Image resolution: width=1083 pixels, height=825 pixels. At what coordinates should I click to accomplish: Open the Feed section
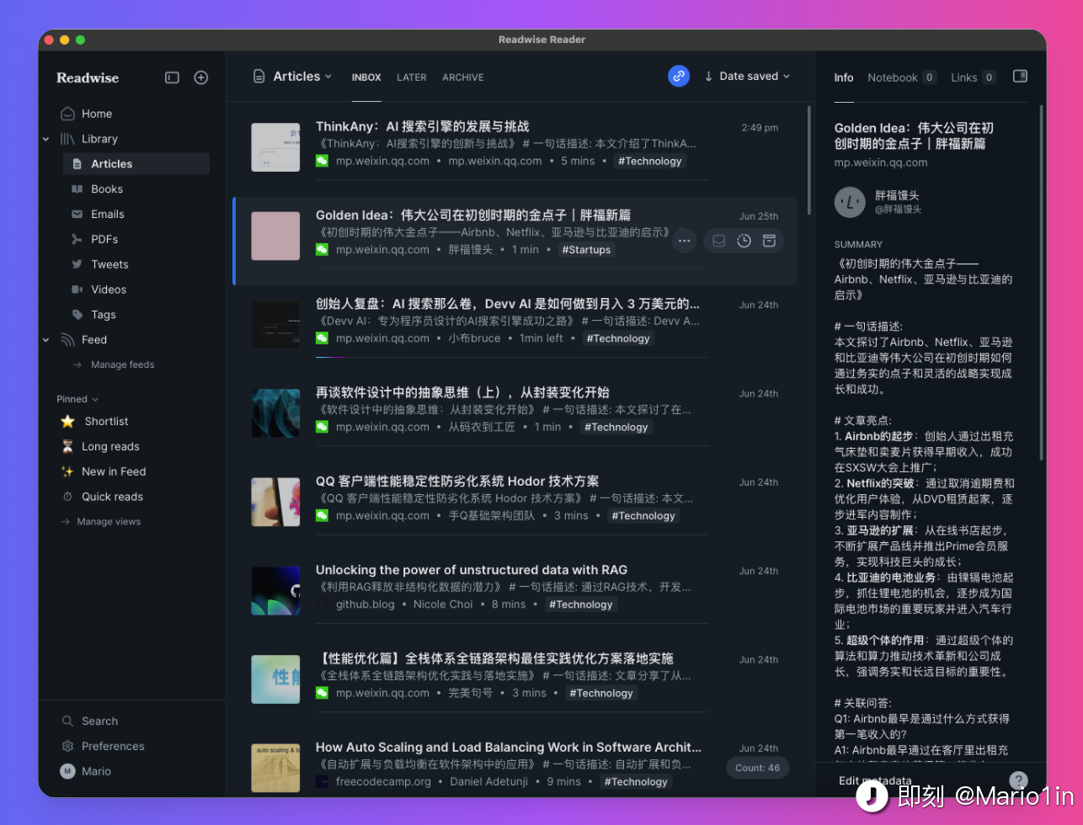pos(94,340)
